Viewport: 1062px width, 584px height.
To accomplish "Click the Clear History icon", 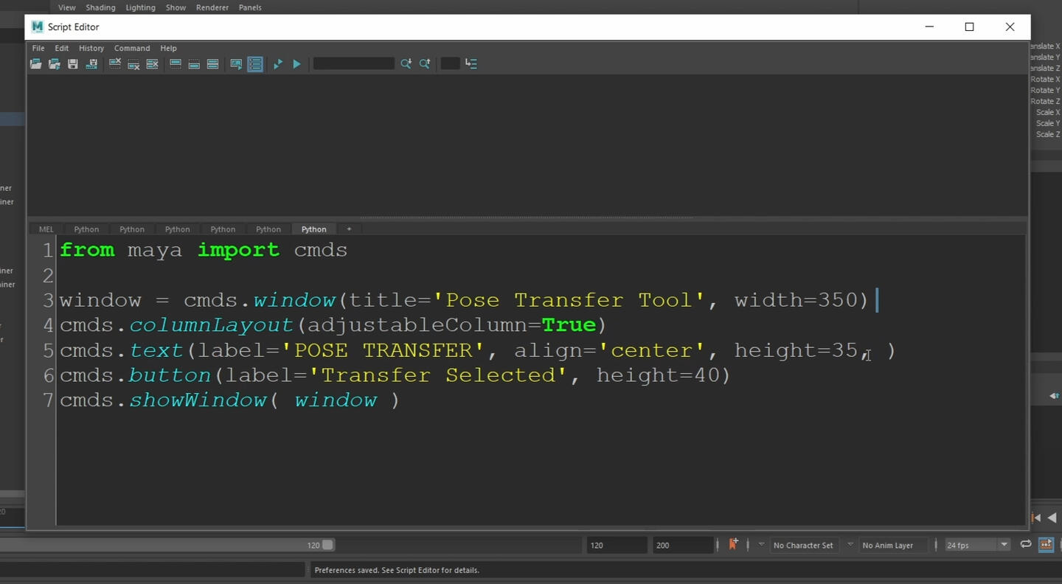I will [x=115, y=64].
